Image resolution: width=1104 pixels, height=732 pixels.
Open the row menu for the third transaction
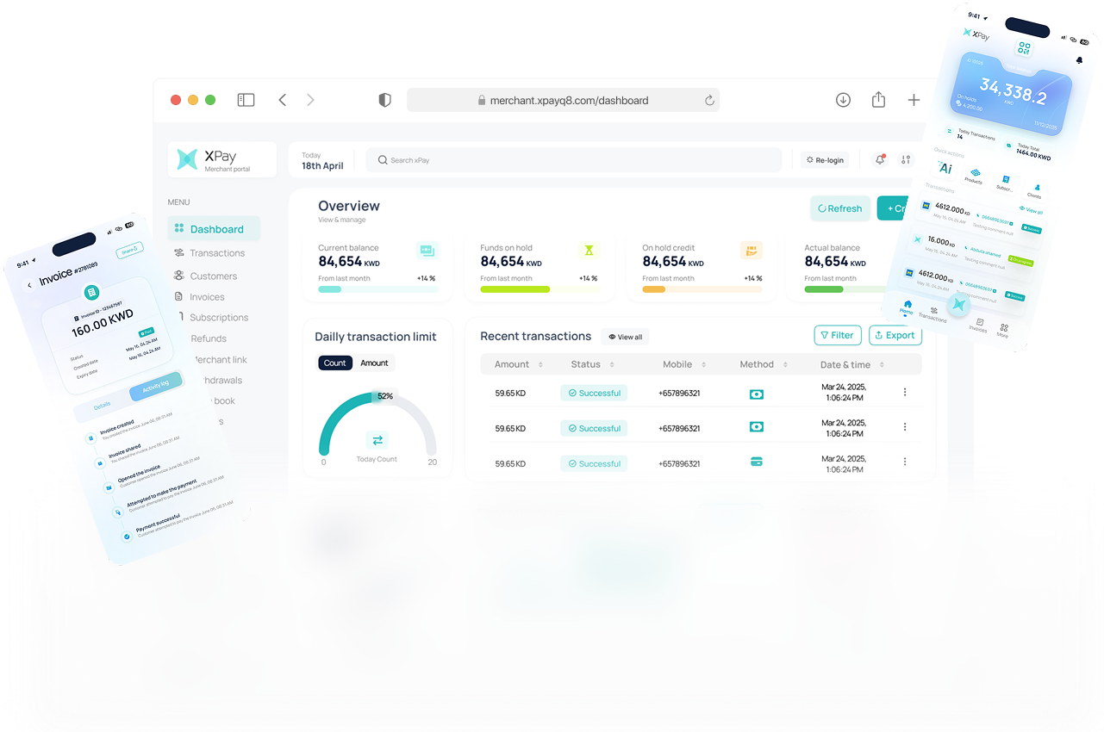pos(904,461)
